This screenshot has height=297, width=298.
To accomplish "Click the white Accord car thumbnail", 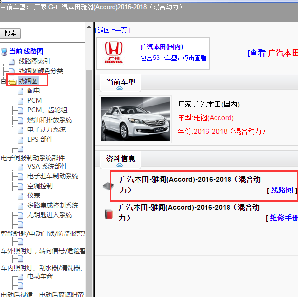I will coord(135,119).
